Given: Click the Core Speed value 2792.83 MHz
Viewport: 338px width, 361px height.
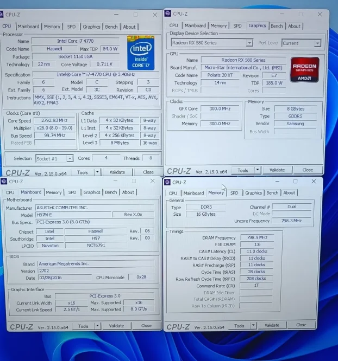Looking at the screenshot, I should tap(54, 120).
